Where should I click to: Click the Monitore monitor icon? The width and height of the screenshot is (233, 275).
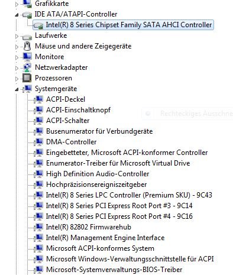(27, 57)
